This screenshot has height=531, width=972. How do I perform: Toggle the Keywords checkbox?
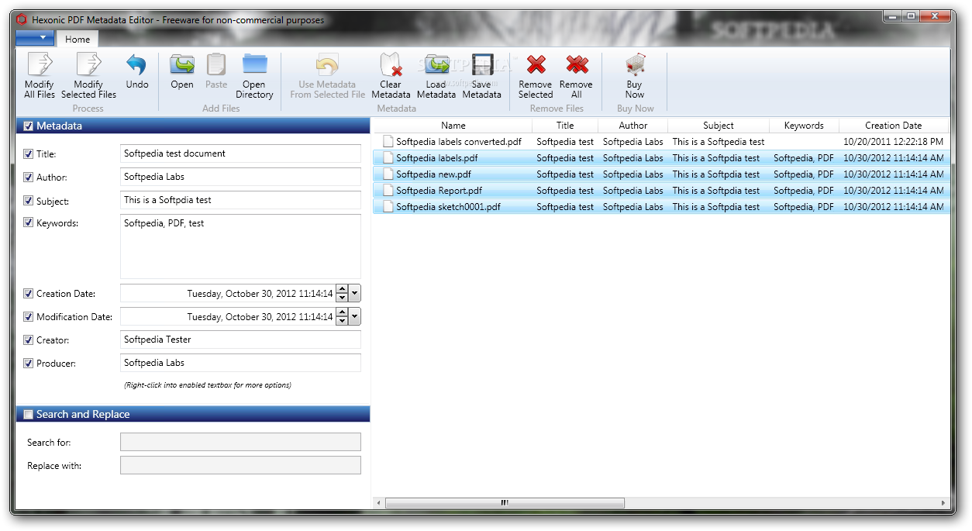[29, 222]
